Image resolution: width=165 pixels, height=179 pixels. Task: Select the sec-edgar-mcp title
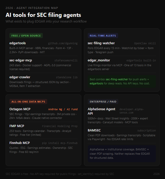tap(21, 60)
